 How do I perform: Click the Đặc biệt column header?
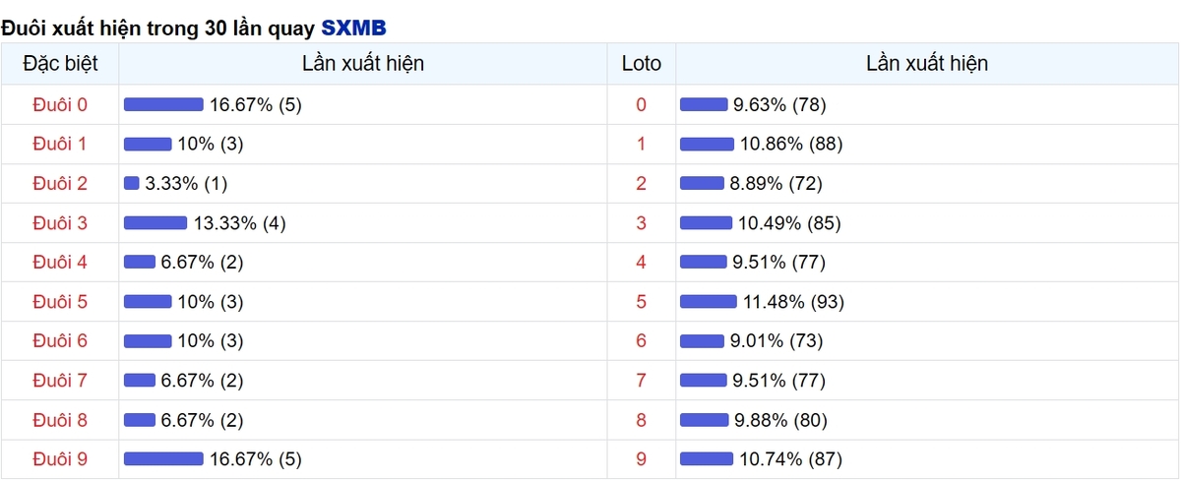coord(60,64)
